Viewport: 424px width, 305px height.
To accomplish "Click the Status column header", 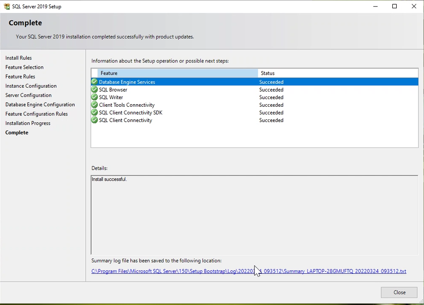I will pyautogui.click(x=338, y=73).
